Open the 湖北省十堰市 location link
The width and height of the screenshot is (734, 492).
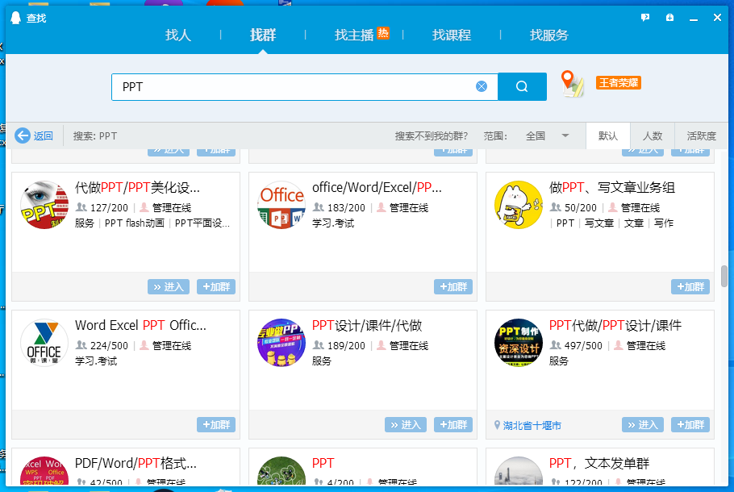(532, 426)
